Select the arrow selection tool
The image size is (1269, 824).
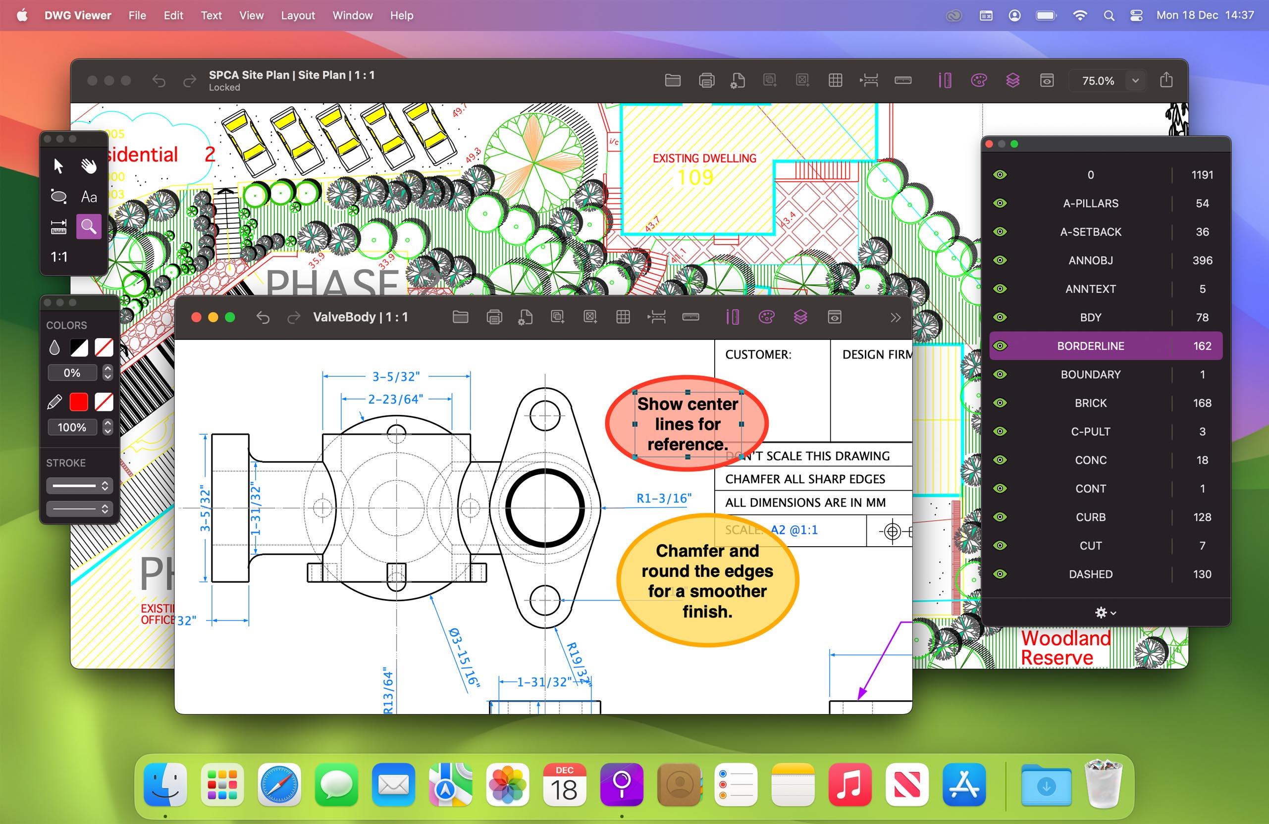click(x=57, y=166)
